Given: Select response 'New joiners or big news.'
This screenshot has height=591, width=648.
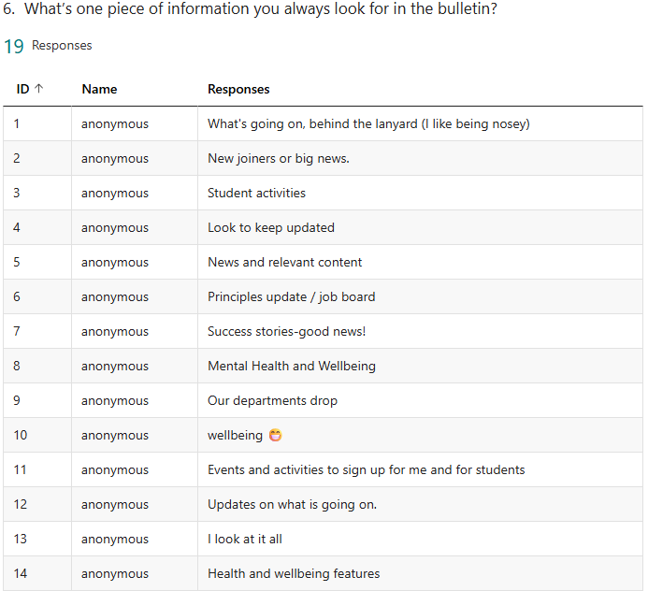Looking at the screenshot, I should tap(279, 159).
